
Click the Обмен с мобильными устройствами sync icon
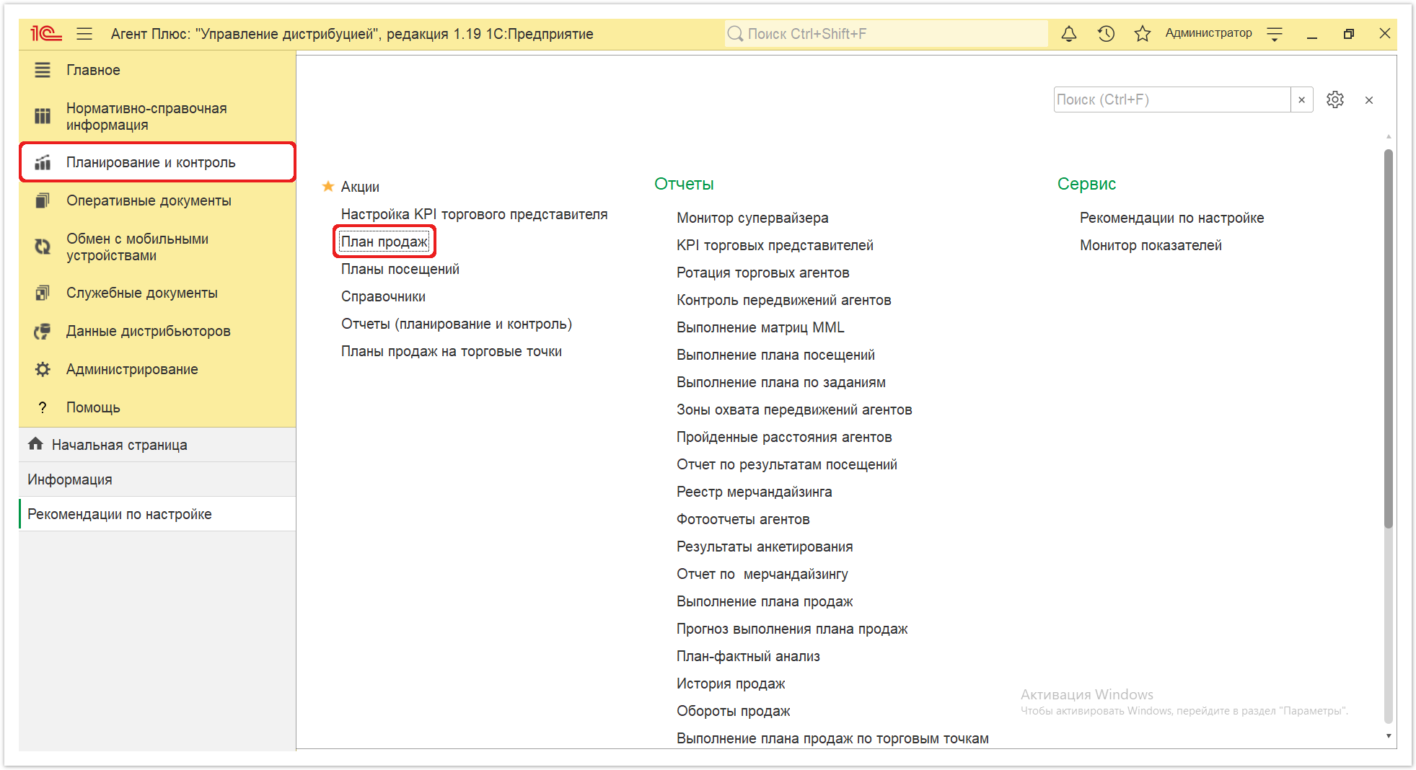(x=43, y=247)
